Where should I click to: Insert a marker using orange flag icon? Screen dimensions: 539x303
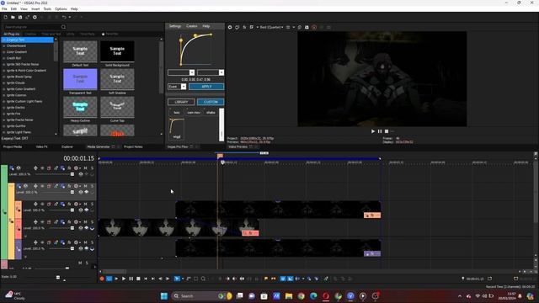coord(266,279)
